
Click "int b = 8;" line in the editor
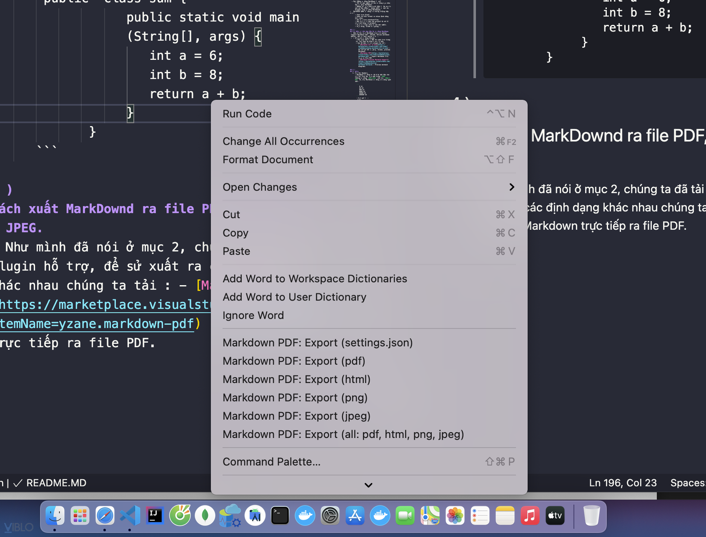[186, 75]
